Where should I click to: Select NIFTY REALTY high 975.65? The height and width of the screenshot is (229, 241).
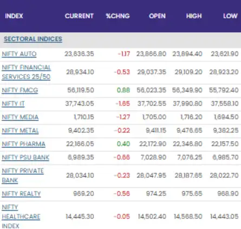pyautogui.click(x=192, y=194)
